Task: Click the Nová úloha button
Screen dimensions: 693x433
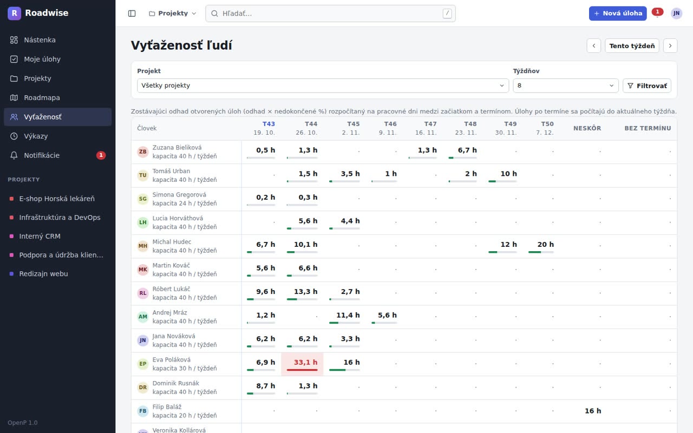Action: tap(618, 14)
